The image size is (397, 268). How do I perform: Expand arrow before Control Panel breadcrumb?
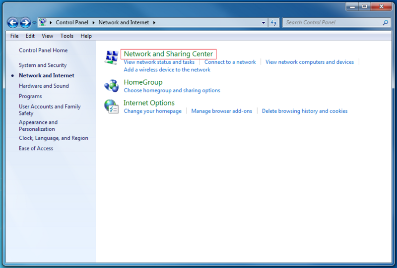pos(51,23)
